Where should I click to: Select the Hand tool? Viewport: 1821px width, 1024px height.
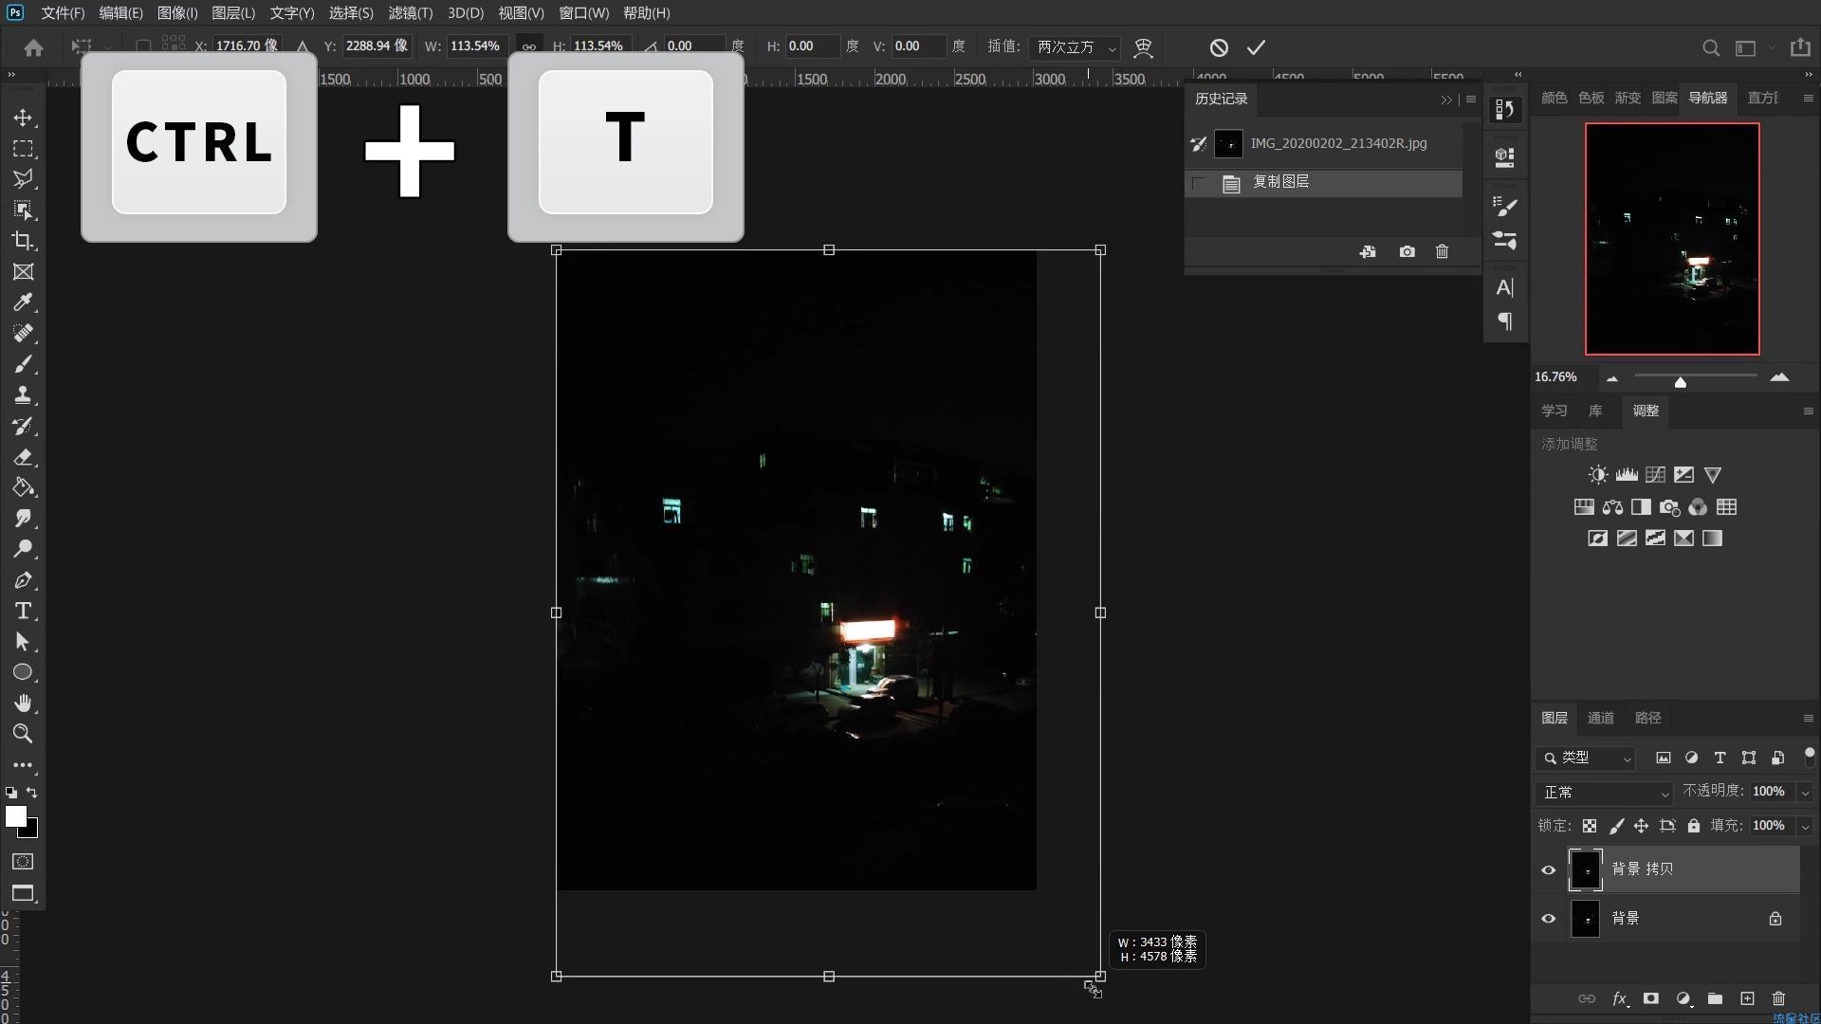click(23, 703)
